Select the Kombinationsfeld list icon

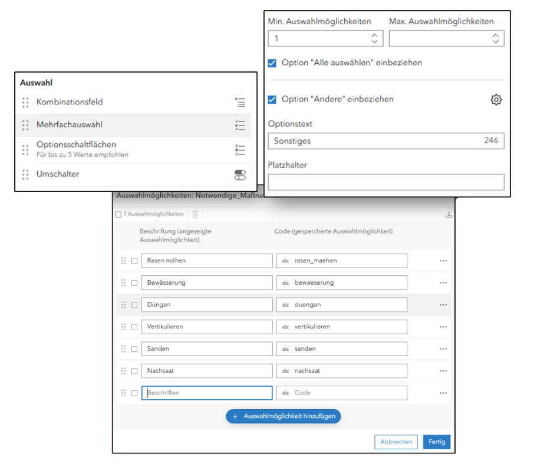[240, 102]
